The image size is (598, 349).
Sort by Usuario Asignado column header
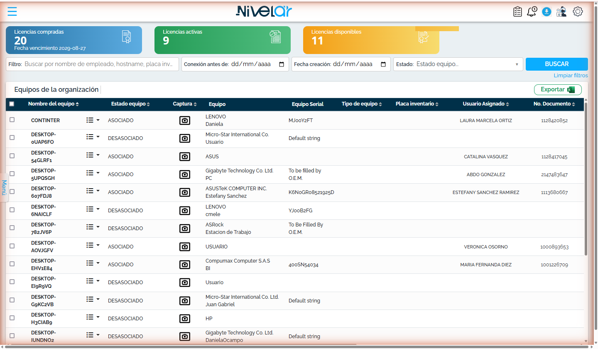[x=486, y=104]
